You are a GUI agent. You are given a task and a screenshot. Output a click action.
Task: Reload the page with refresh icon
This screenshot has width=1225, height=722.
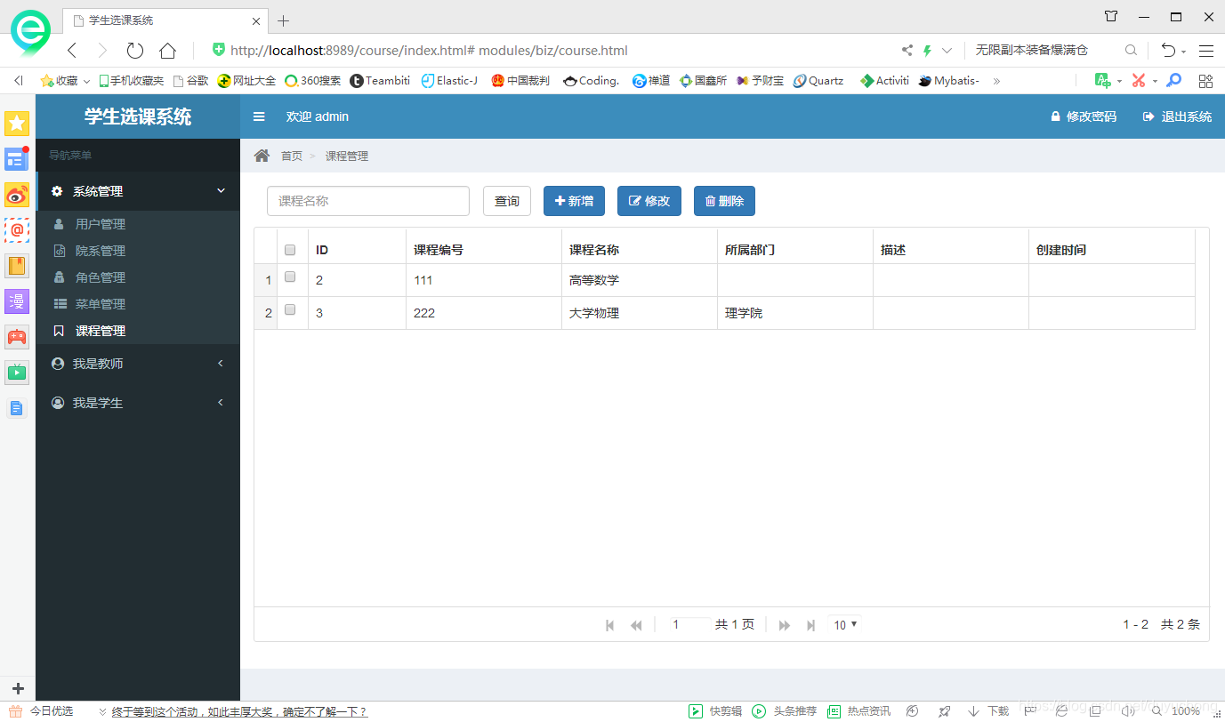point(135,50)
